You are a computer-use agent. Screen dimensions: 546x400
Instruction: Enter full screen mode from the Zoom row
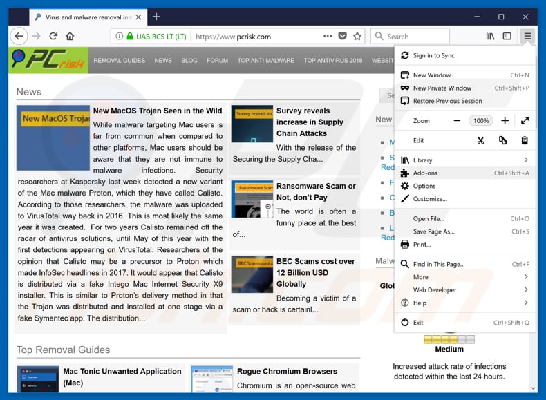tap(525, 121)
